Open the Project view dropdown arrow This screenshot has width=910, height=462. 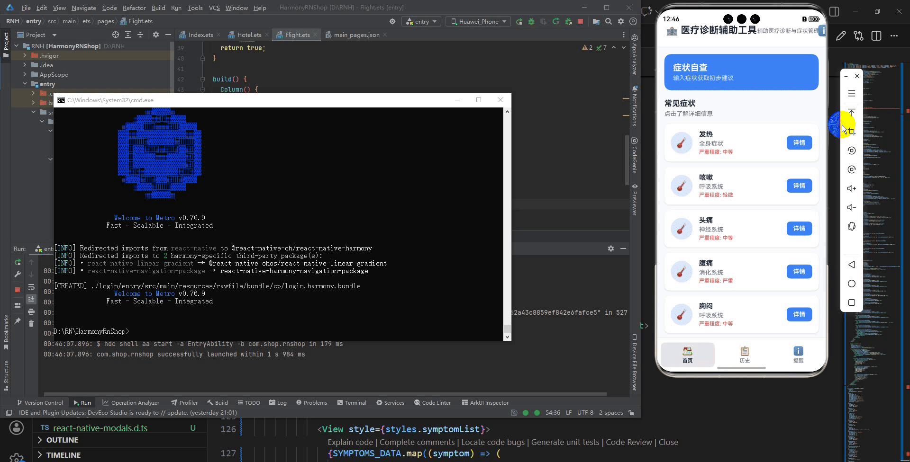[55, 35]
